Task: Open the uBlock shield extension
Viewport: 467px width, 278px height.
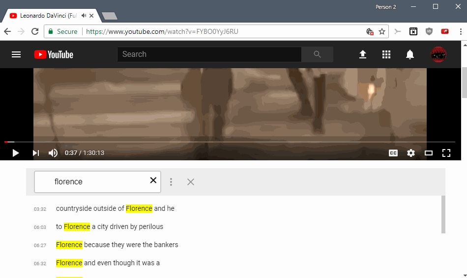Action: point(429,31)
